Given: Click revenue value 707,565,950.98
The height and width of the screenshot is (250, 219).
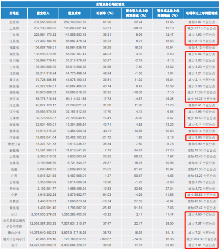Looking at the screenshot, I should pyautogui.click(x=45, y=22).
